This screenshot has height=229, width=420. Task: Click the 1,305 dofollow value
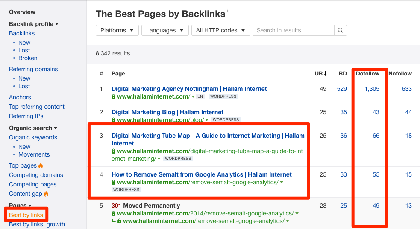coord(372,89)
